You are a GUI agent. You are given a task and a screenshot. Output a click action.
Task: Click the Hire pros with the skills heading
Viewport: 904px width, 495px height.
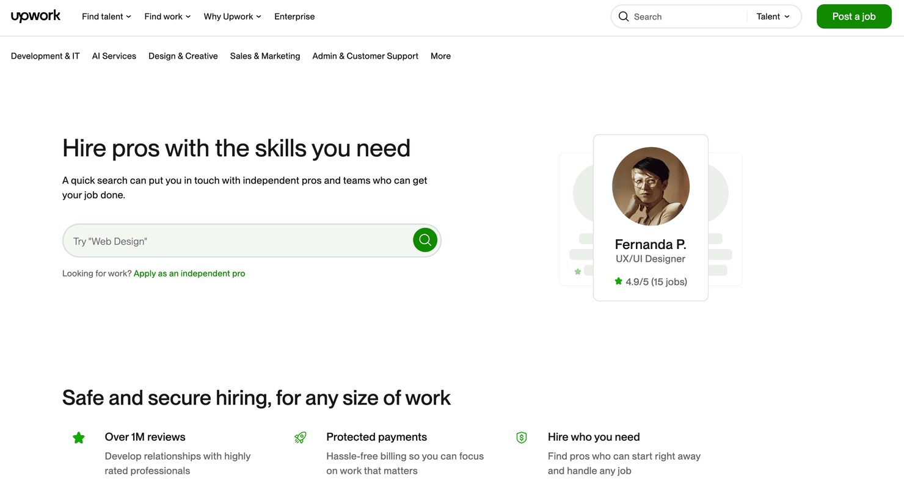click(236, 148)
